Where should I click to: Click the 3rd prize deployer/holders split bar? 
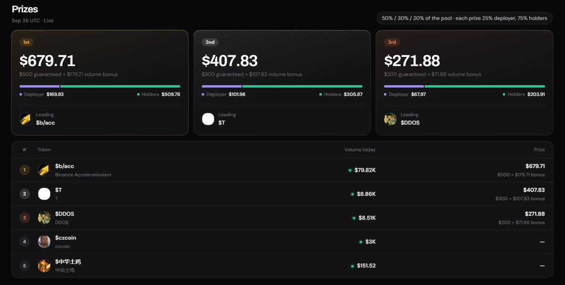click(465, 86)
